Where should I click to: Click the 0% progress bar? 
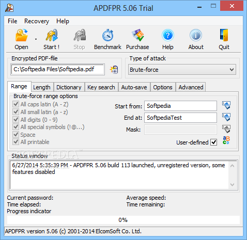tap(124, 220)
